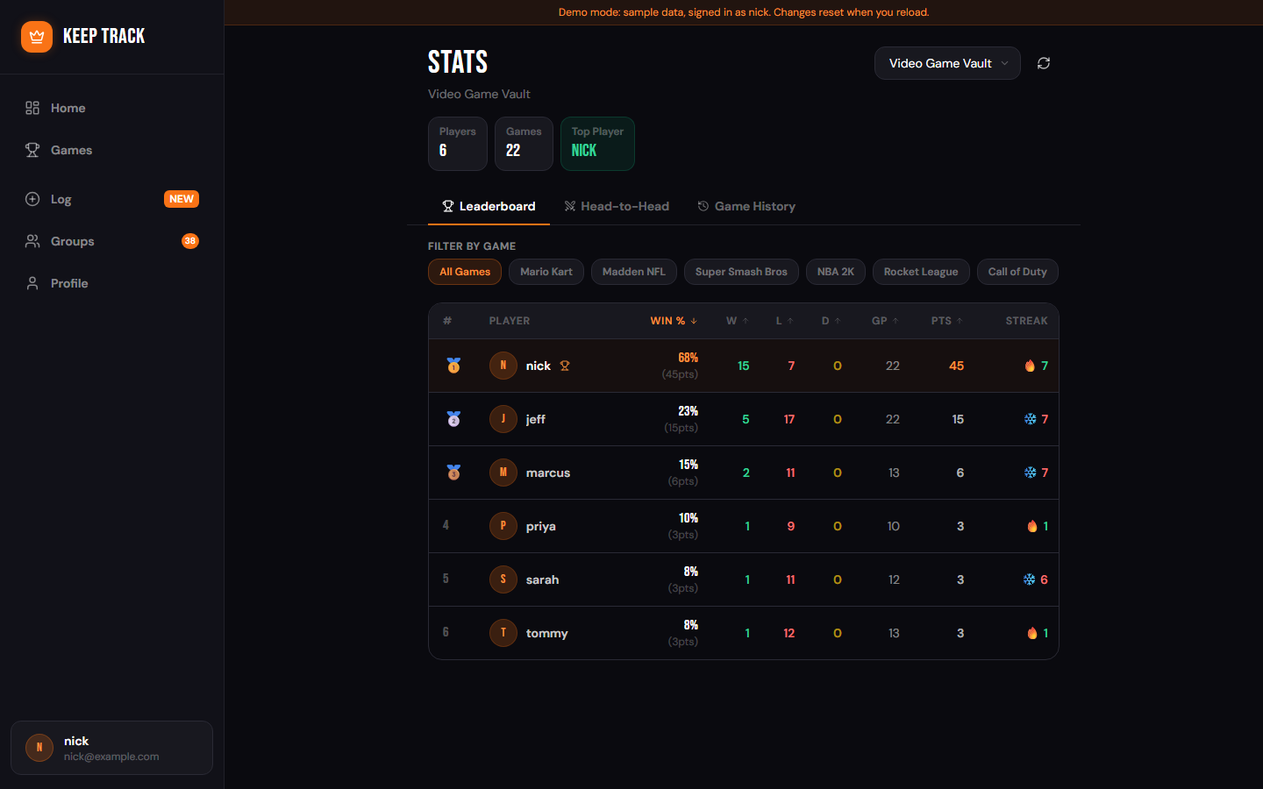Click the snowflake streak icon in sarah's row
The image size is (1263, 789).
1030,579
